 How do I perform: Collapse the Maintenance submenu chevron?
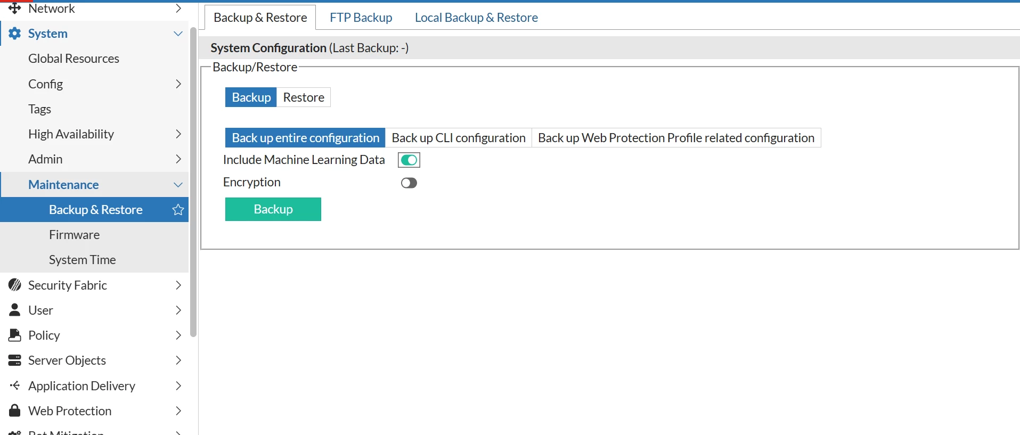178,185
